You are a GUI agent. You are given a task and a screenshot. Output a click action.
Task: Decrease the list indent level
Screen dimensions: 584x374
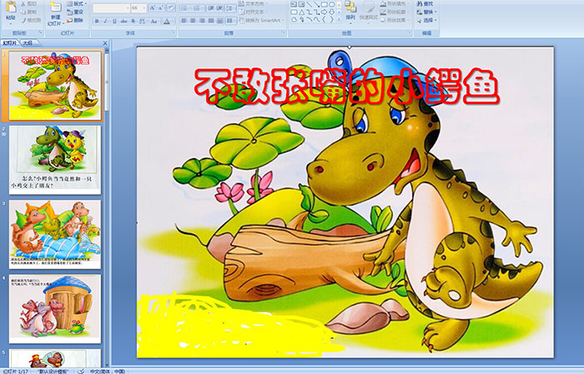point(210,8)
